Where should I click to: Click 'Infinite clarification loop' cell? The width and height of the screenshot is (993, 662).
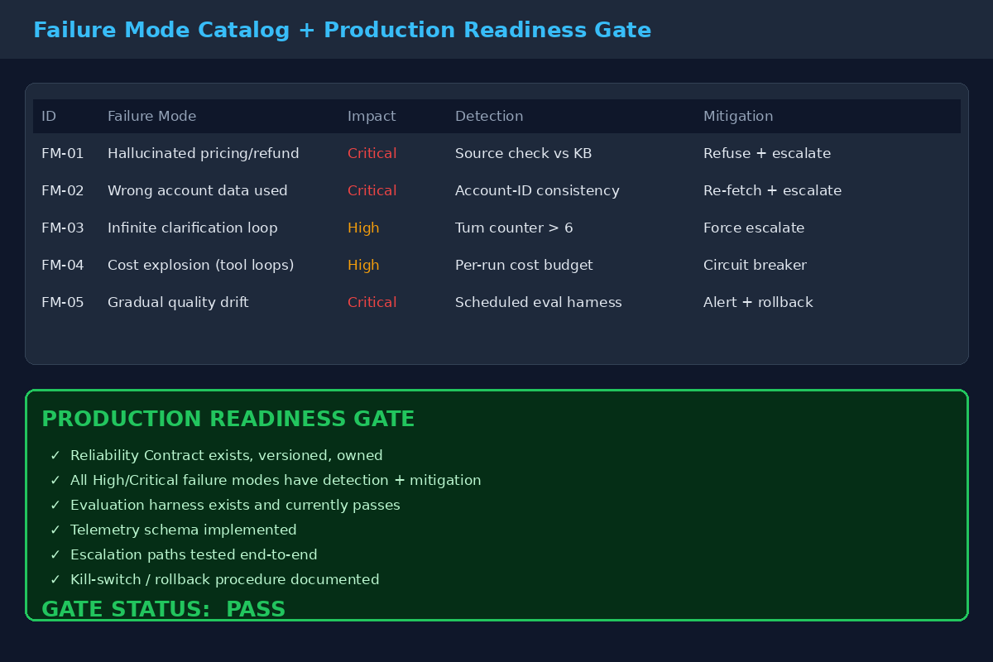[193, 228]
